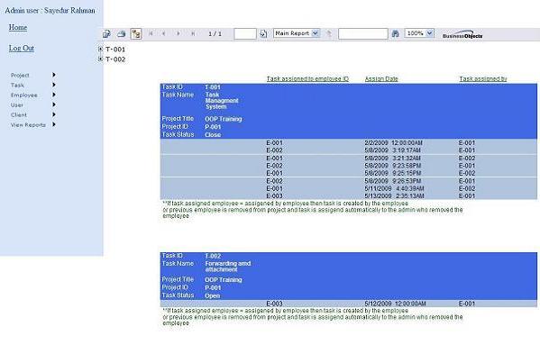Open the View Reports menu
The width and height of the screenshot is (540, 345).
pos(28,125)
